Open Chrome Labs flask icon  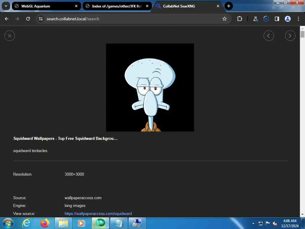click(255, 19)
